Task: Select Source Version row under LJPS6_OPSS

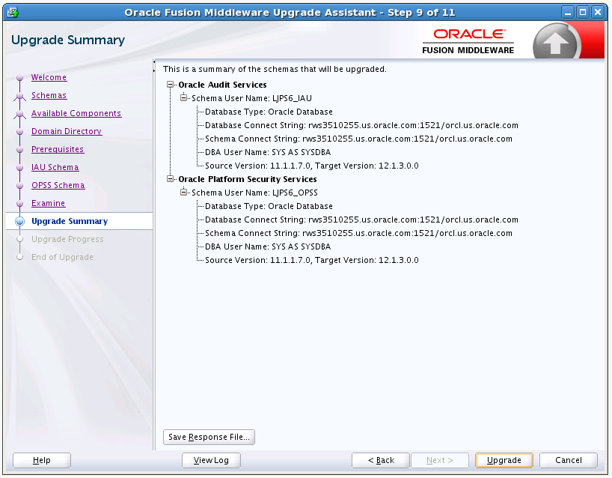Action: coord(311,260)
